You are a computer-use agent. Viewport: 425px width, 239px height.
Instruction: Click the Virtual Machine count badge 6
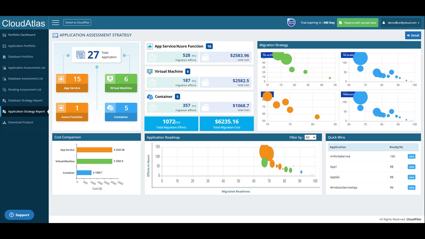188,71
